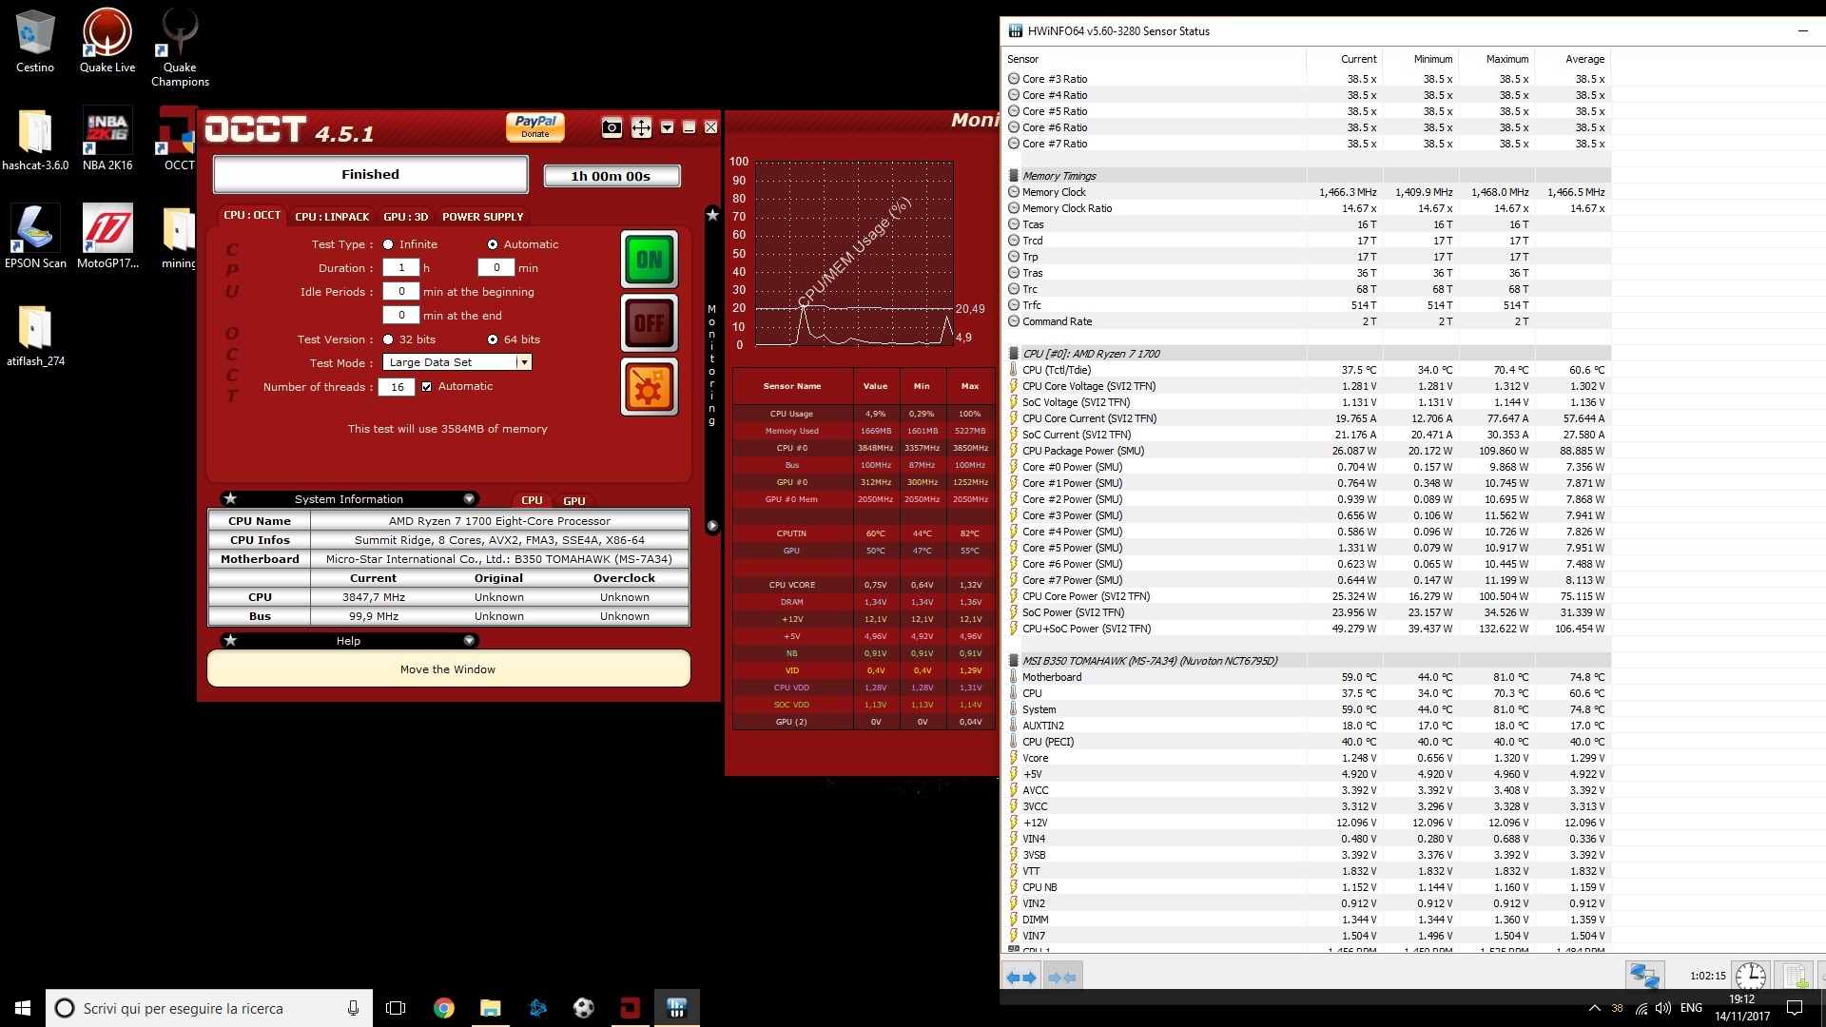1826x1027 pixels.
Task: Open GPU tab in System Information
Action: click(x=573, y=500)
